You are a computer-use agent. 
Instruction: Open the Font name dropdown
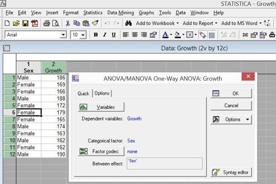63,35
